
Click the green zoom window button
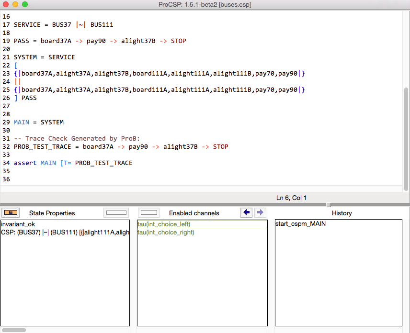[25, 4]
